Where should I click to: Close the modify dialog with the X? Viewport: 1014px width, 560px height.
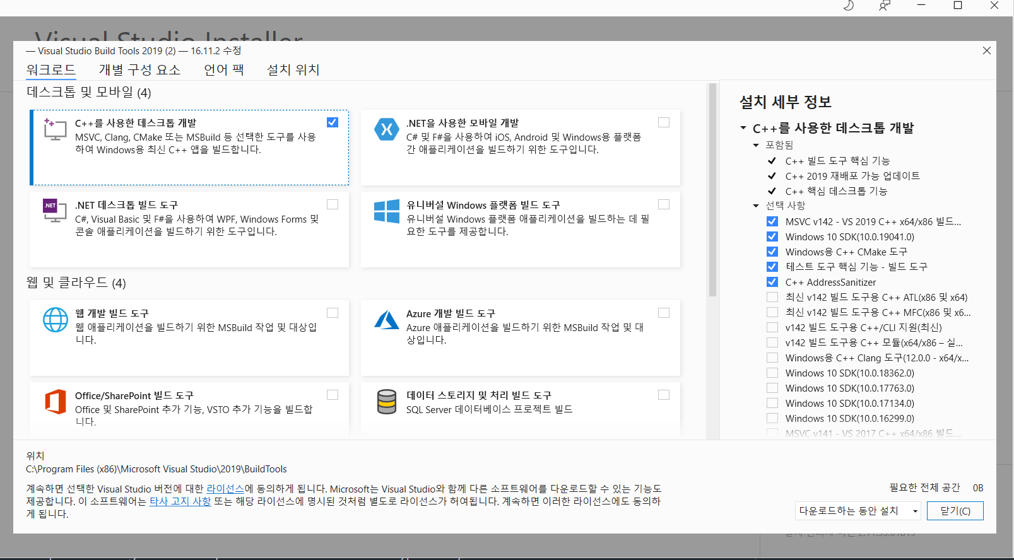pyautogui.click(x=987, y=50)
